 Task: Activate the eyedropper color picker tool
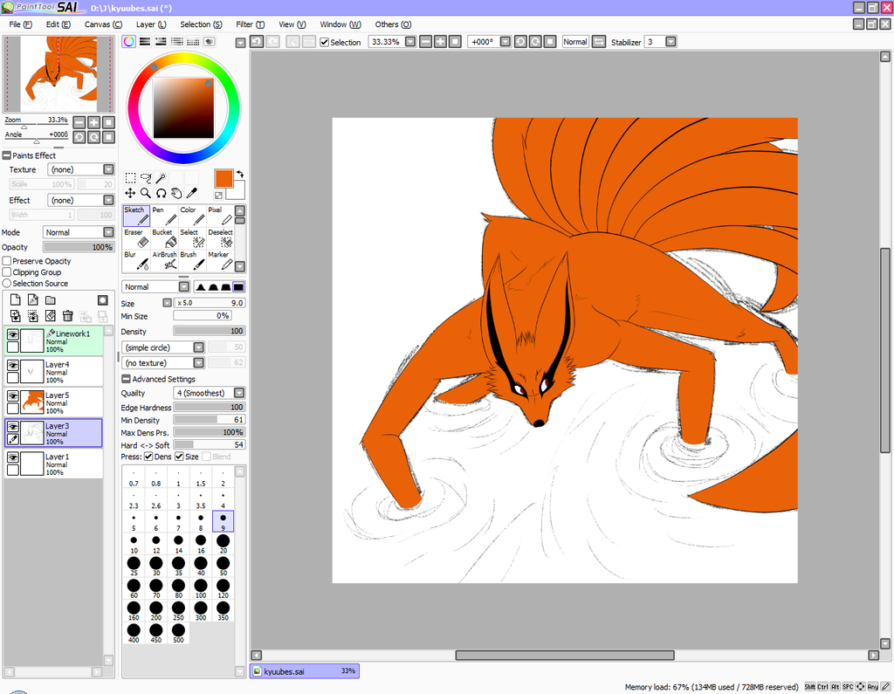point(192,193)
